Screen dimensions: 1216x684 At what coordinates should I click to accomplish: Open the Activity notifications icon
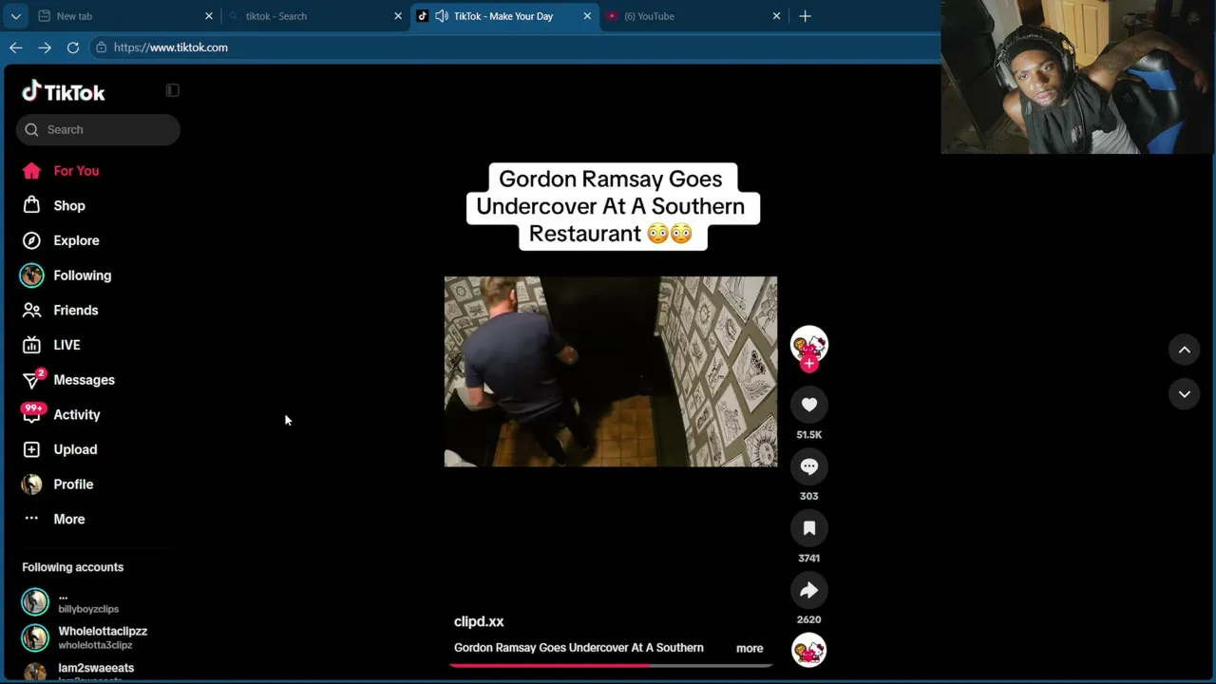(x=32, y=413)
